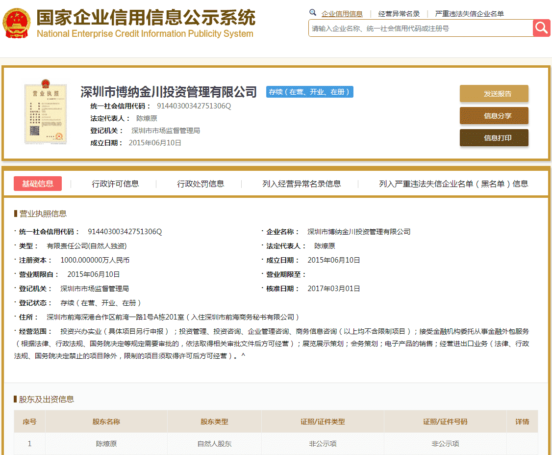
Task: Click the 营业执照信息 section heading
Action: coord(43,214)
